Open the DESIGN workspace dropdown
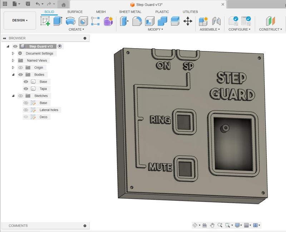This screenshot has height=232, width=286. 20,20
